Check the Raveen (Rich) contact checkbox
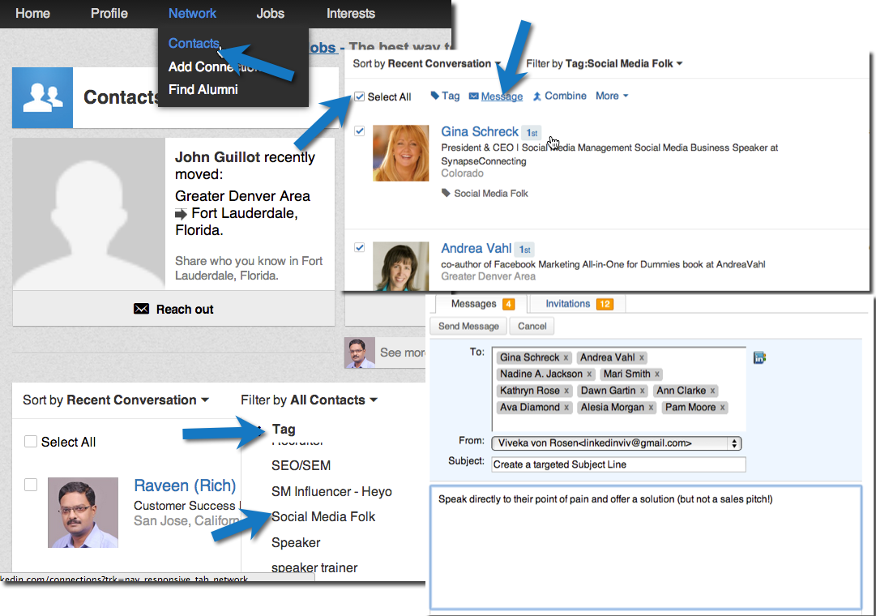This screenshot has width=876, height=616. (x=31, y=485)
